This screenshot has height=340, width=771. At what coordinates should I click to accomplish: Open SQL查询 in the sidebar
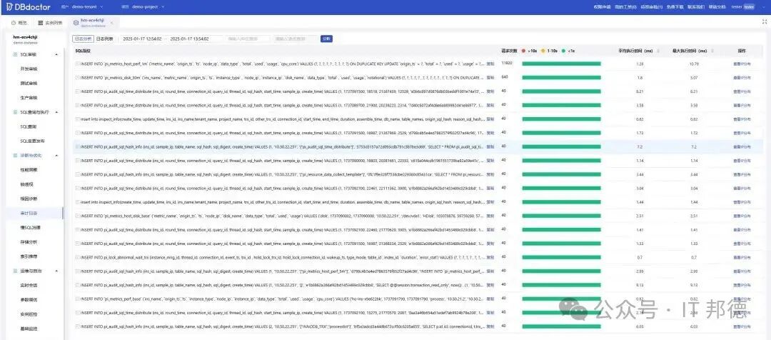click(28, 126)
